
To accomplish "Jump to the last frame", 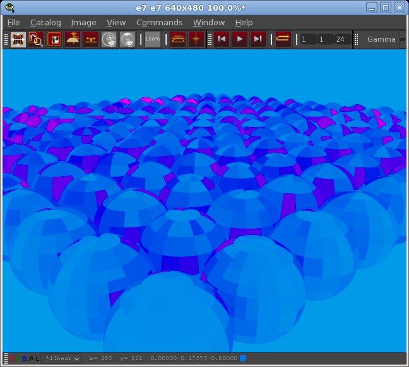I will point(258,39).
